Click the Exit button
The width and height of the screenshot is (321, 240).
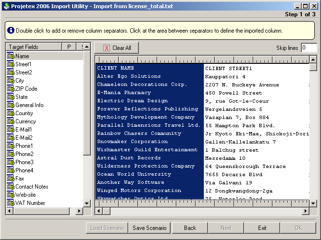pos(262,228)
